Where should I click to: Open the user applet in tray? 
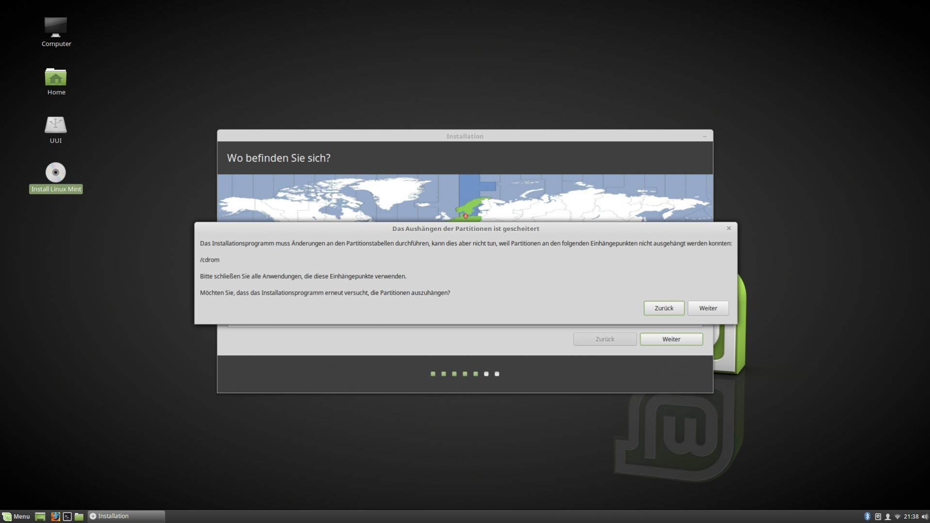point(888,516)
